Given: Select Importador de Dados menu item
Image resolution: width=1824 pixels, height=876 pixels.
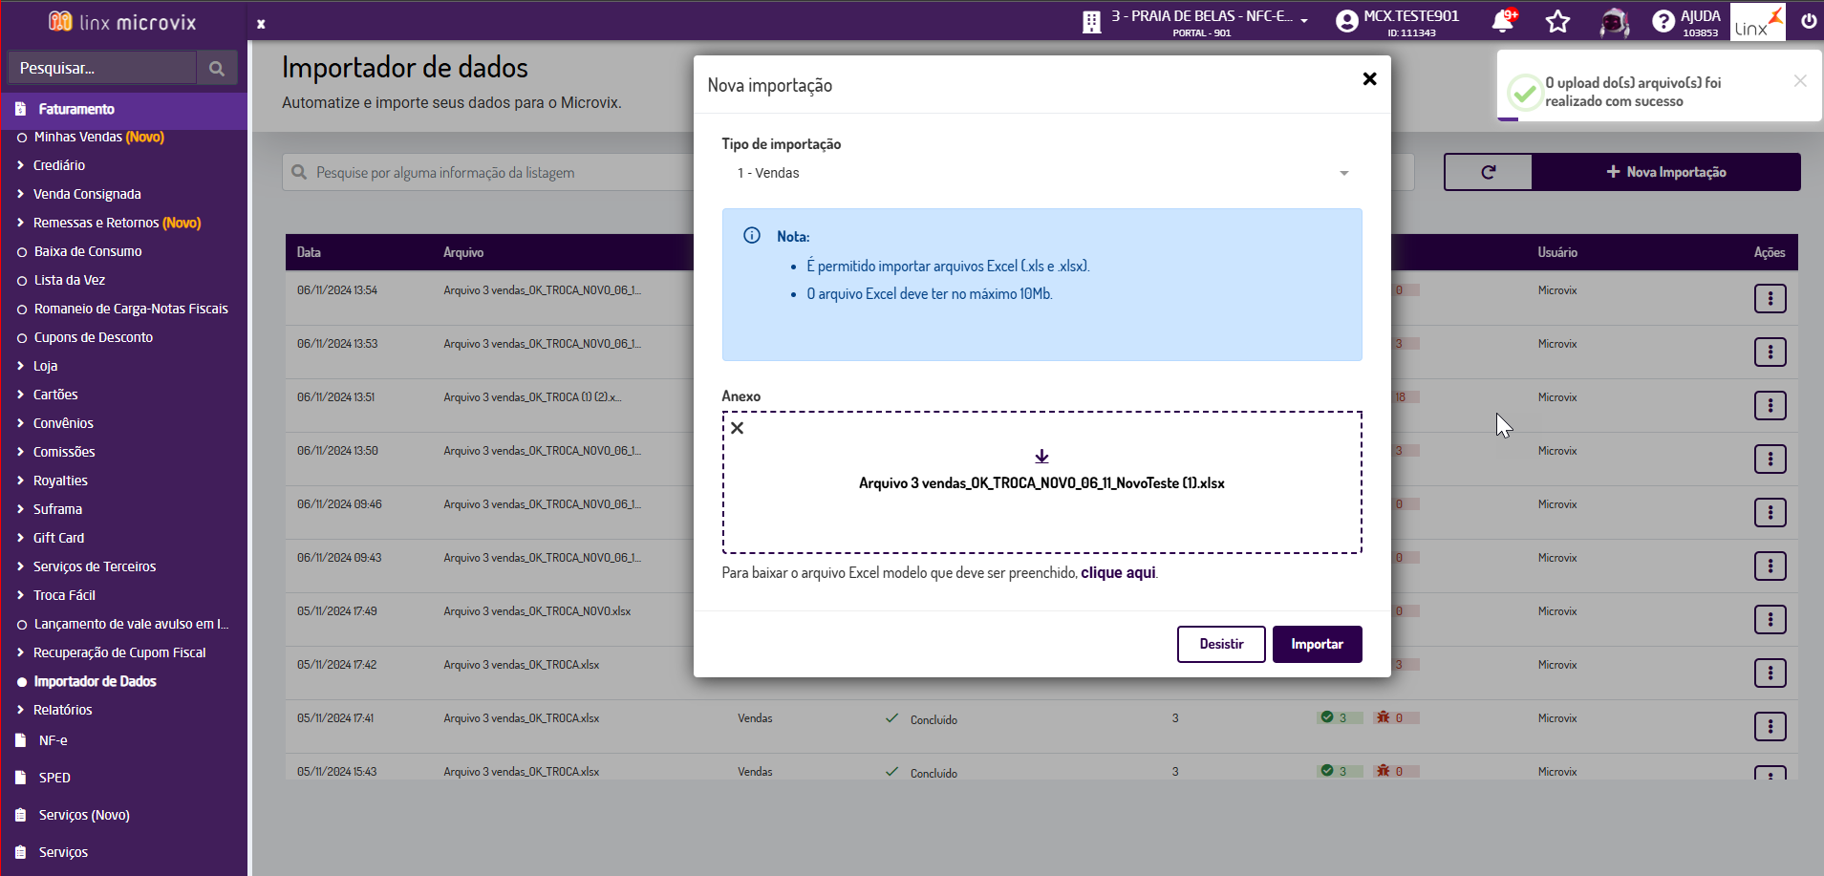Looking at the screenshot, I should point(95,681).
